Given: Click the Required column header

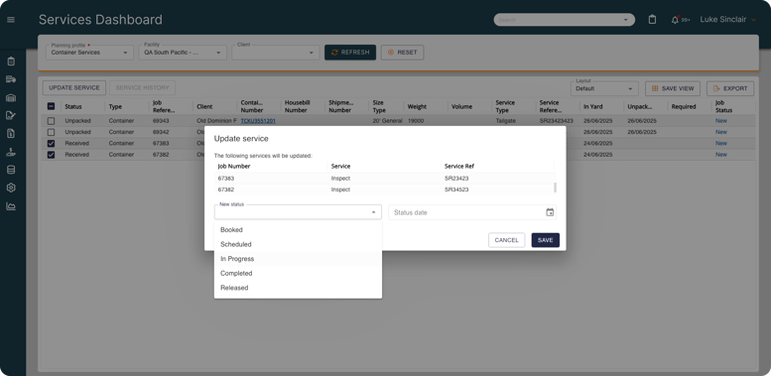Looking at the screenshot, I should coord(684,107).
